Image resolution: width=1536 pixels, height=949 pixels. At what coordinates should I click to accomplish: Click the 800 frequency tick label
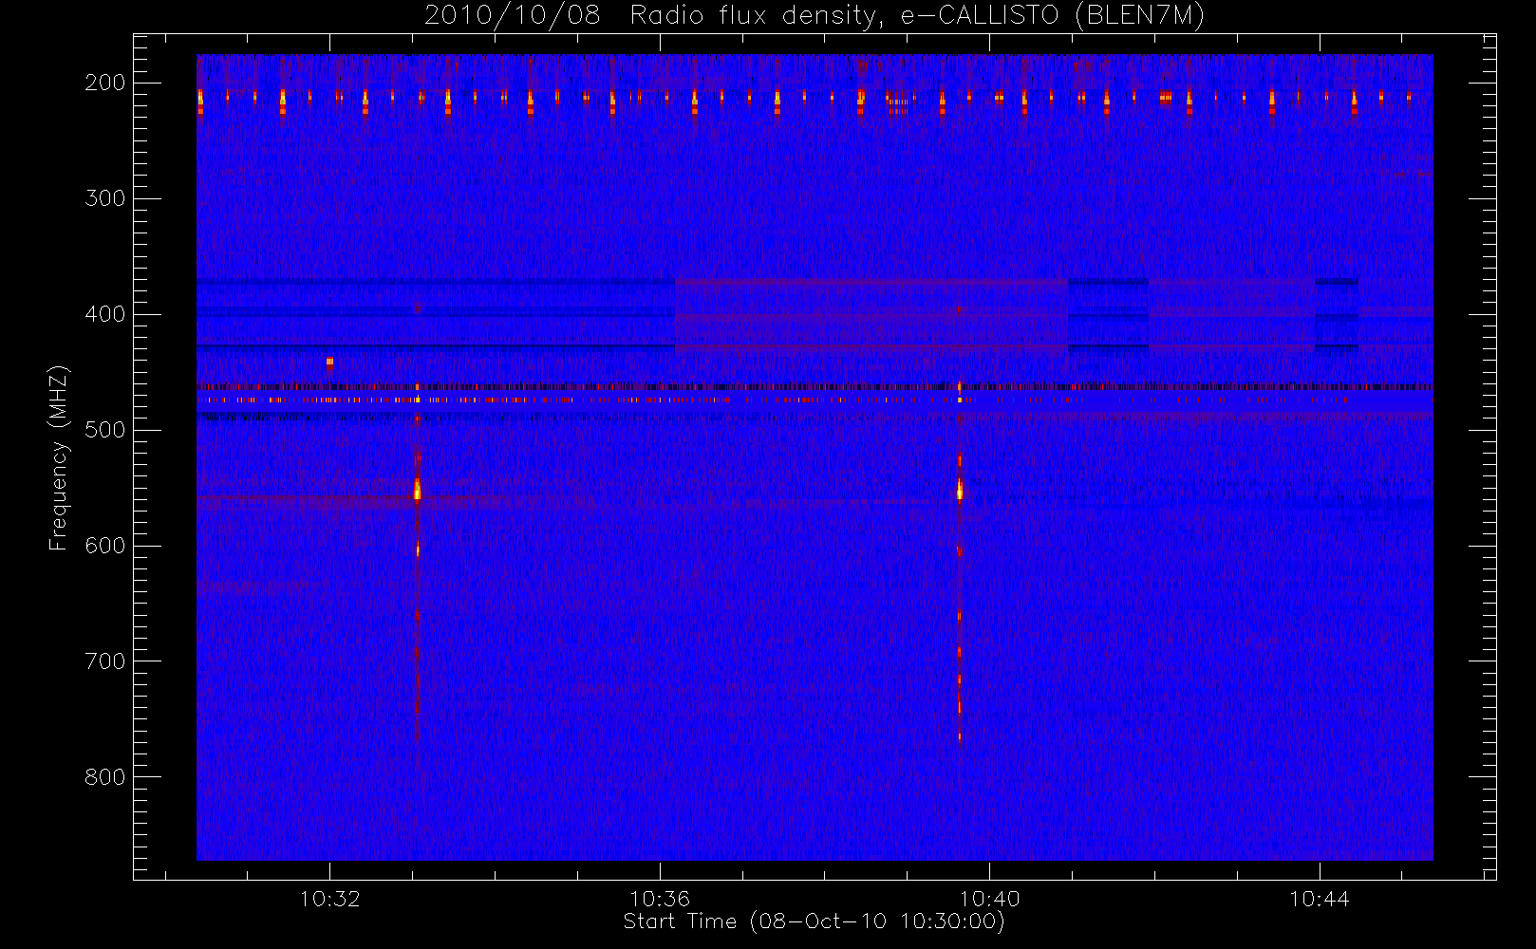105,777
